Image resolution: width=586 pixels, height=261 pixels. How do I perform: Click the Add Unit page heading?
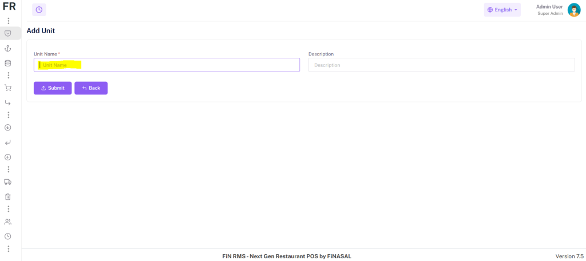(x=41, y=31)
